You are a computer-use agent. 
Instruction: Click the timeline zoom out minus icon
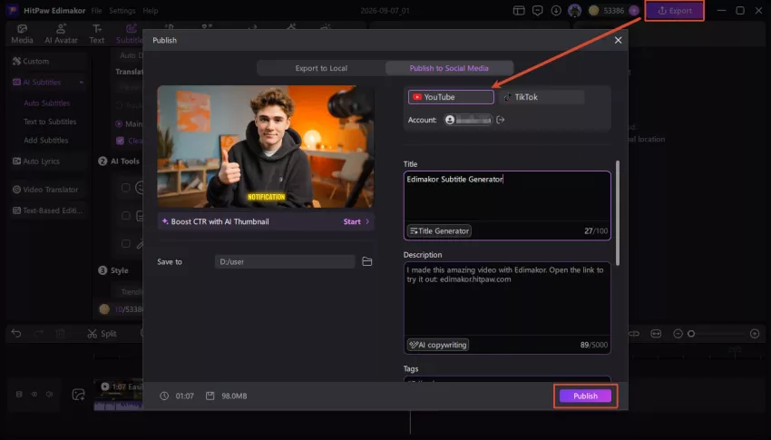tap(678, 334)
